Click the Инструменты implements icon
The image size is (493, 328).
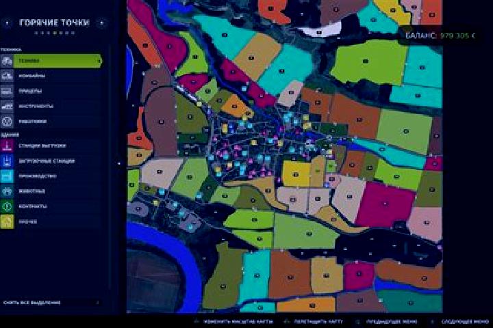click(7, 106)
